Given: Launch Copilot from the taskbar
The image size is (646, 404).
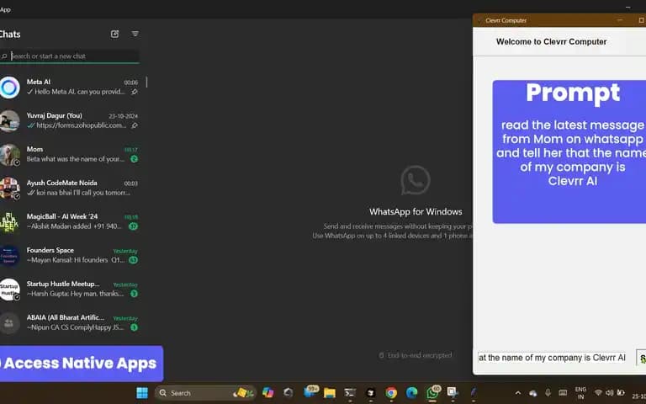Looking at the screenshot, I should [x=267, y=393].
